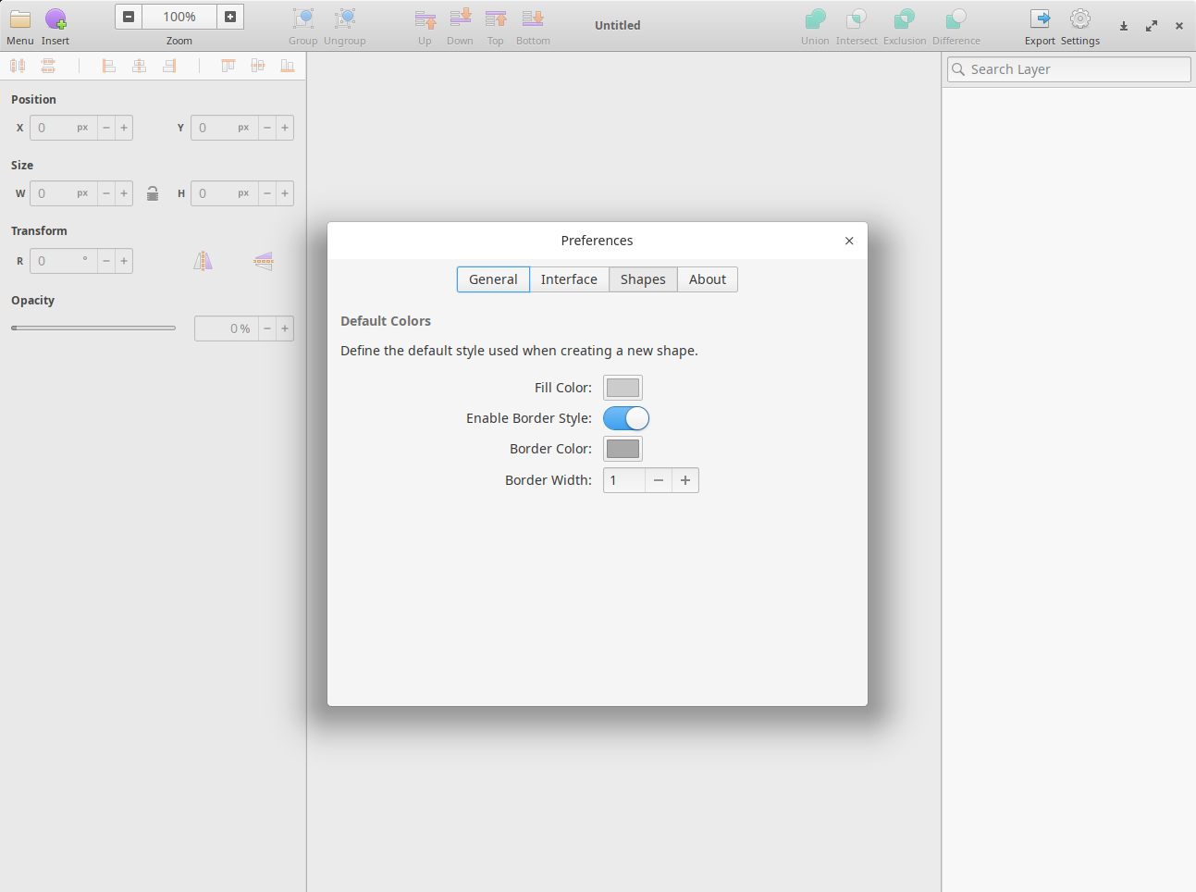
Task: Align items to horizontal center
Action: click(139, 66)
